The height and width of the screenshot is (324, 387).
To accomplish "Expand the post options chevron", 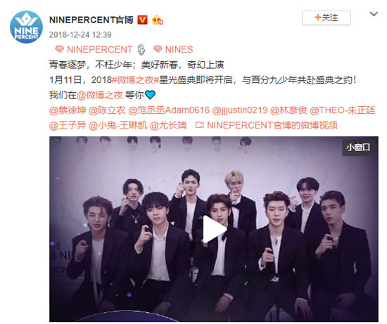I will [x=374, y=14].
